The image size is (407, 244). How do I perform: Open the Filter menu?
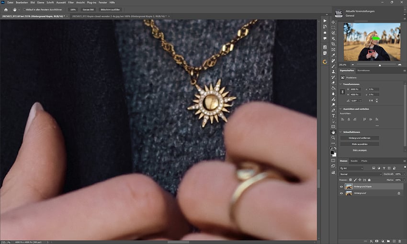pos(71,2)
